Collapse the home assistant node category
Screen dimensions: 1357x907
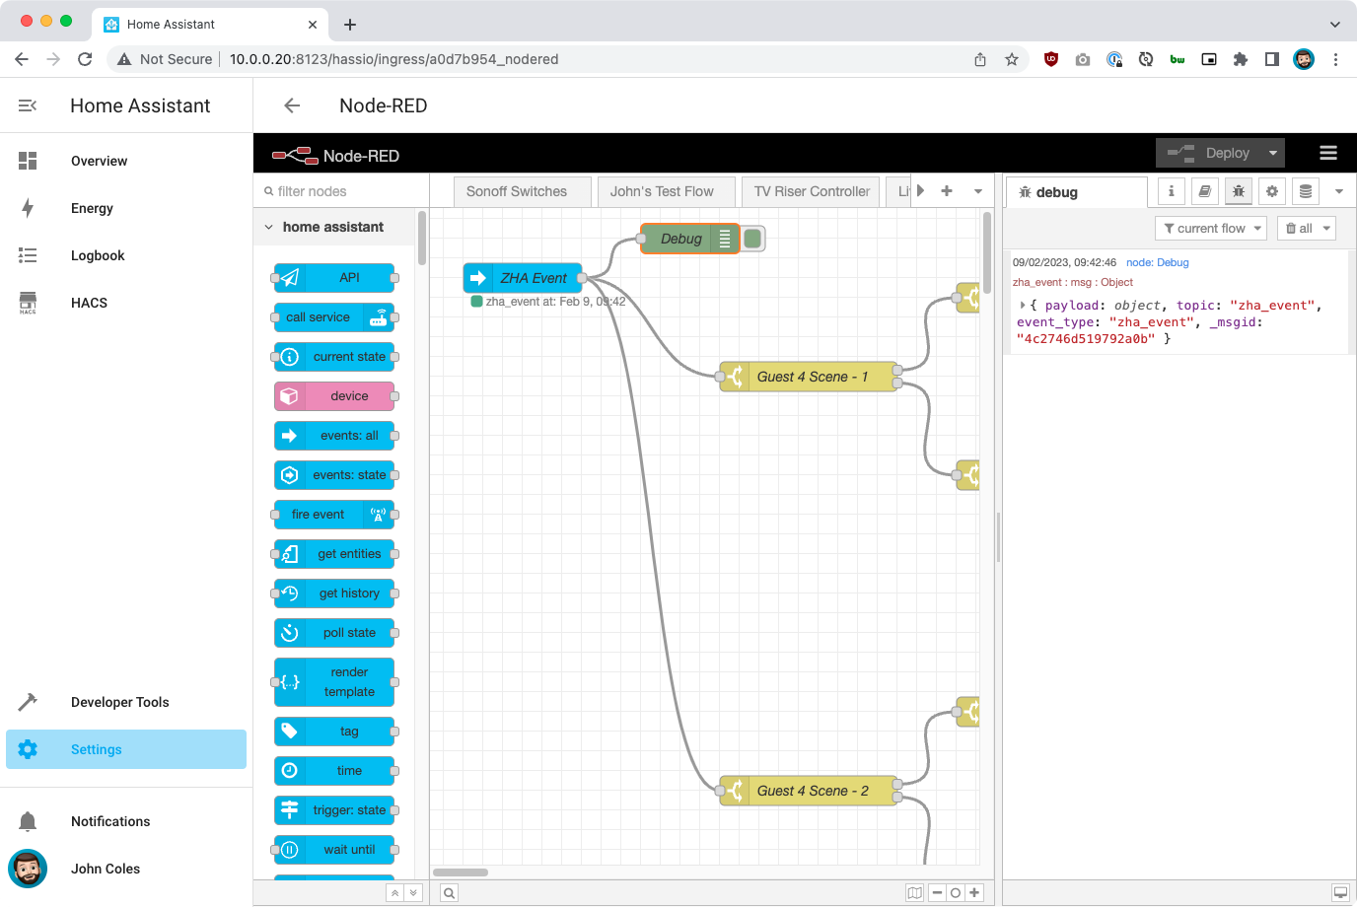tap(268, 227)
